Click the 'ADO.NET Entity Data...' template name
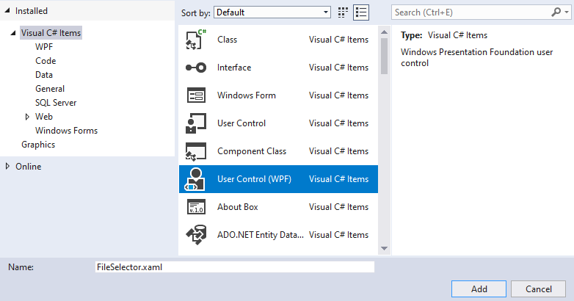The height and width of the screenshot is (301, 574). (x=261, y=235)
